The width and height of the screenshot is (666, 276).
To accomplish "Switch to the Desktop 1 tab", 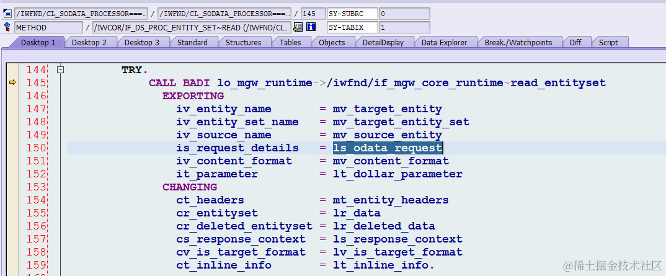I will [38, 42].
